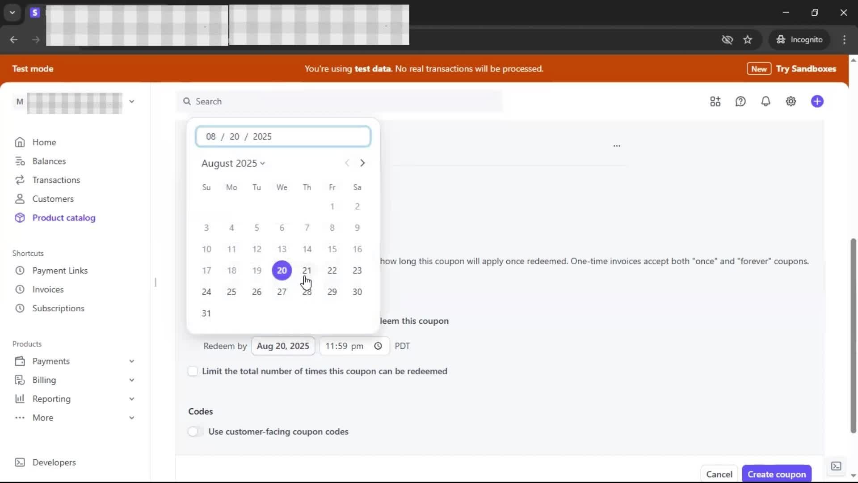Click the purple plus create icon

[x=817, y=102]
